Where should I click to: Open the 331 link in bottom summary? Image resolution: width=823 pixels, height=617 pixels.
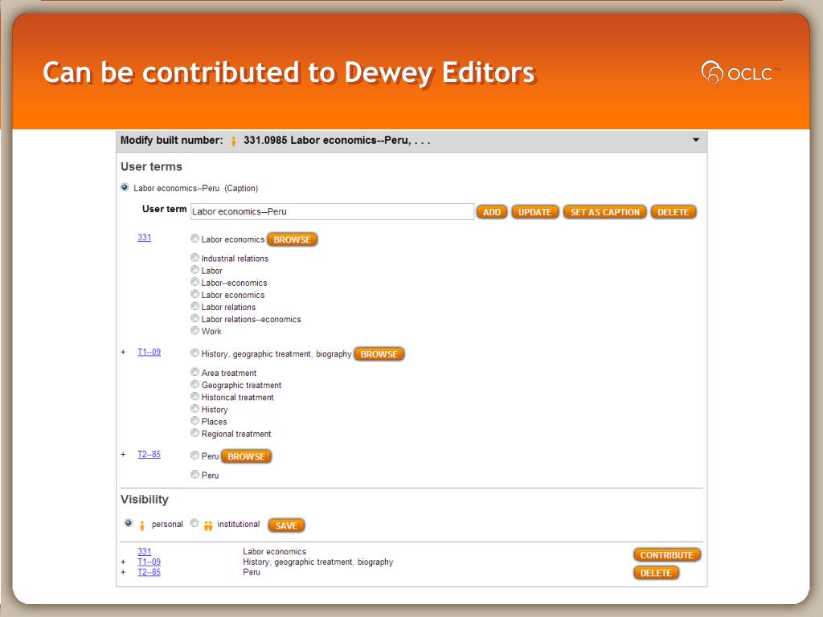[145, 551]
